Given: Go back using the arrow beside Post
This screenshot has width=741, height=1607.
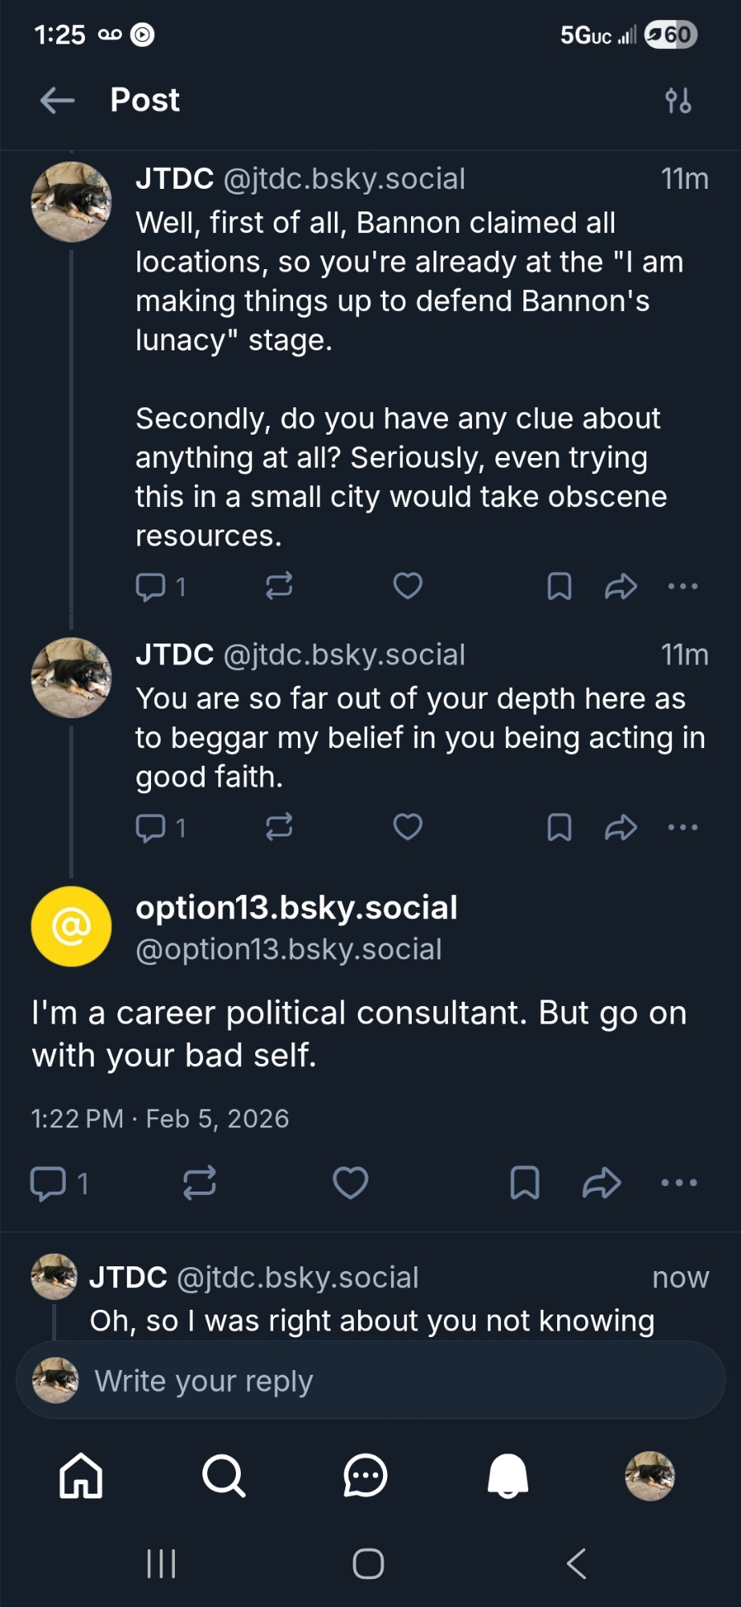Looking at the screenshot, I should 57,100.
